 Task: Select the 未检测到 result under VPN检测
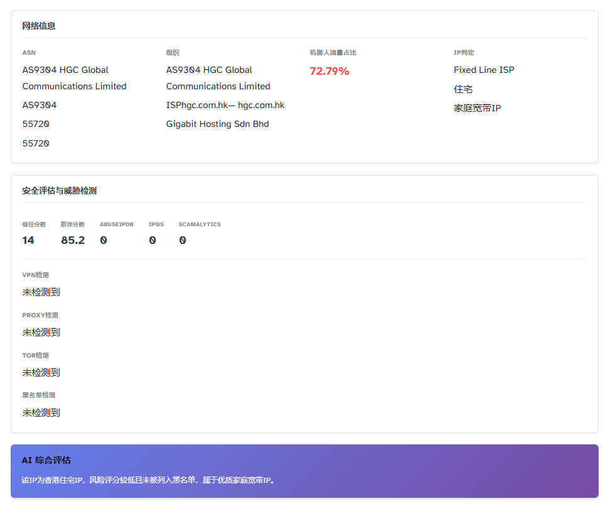41,292
